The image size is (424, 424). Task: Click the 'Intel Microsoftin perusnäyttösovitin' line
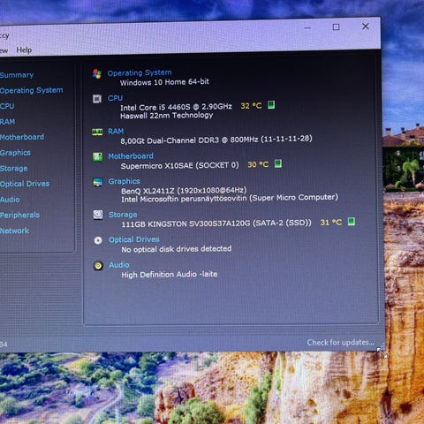pos(230,198)
